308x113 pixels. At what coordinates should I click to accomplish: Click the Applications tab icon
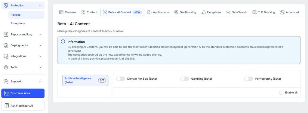click(149, 12)
